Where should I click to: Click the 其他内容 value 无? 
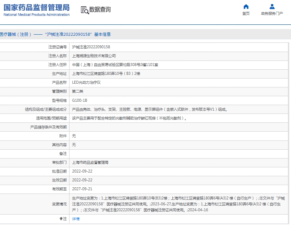(74, 145)
